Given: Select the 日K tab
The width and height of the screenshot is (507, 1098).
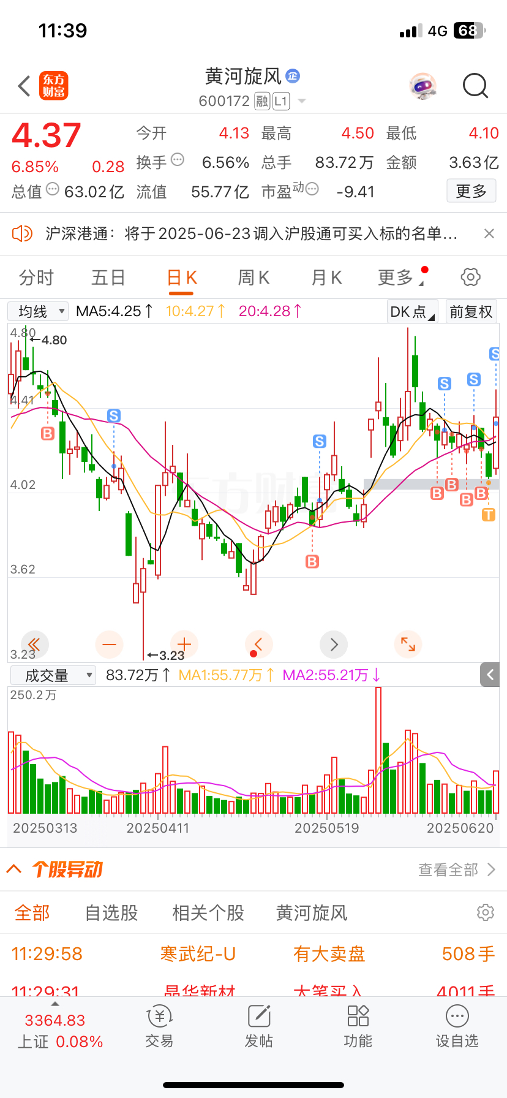Looking at the screenshot, I should (182, 278).
